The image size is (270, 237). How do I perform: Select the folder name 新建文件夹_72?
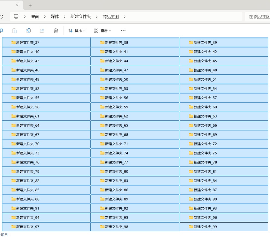tap(205, 144)
